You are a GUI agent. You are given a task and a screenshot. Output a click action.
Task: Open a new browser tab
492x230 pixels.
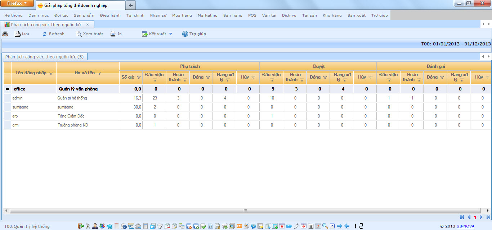pos(131,5)
